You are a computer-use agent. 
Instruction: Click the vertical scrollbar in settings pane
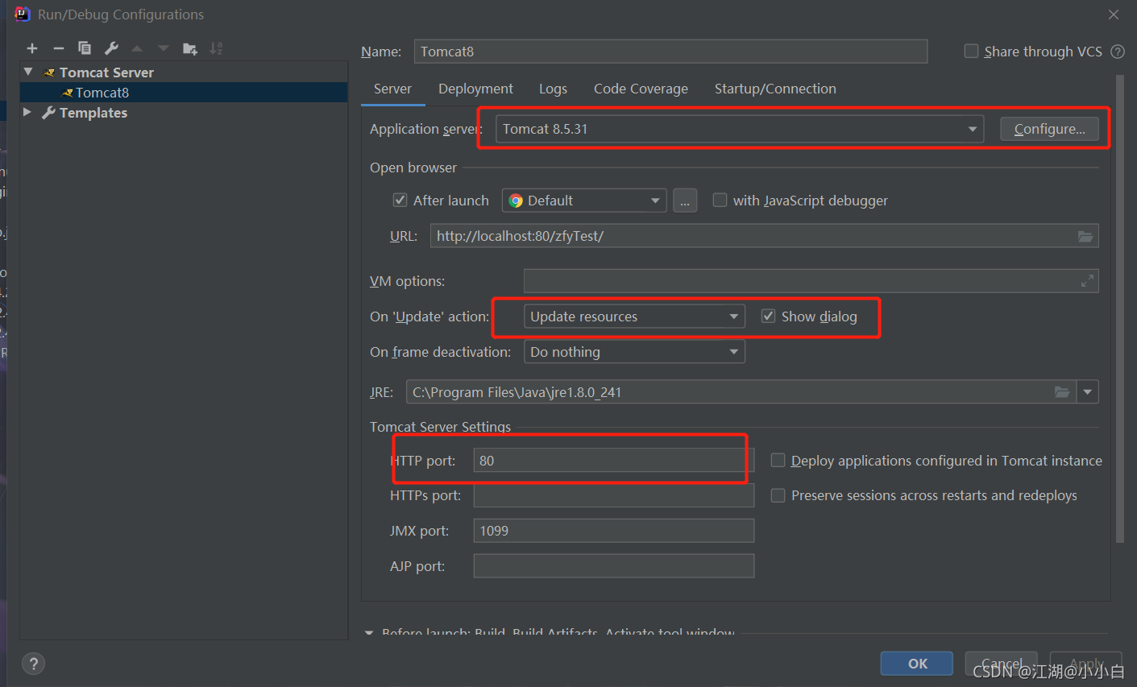coord(1120,310)
